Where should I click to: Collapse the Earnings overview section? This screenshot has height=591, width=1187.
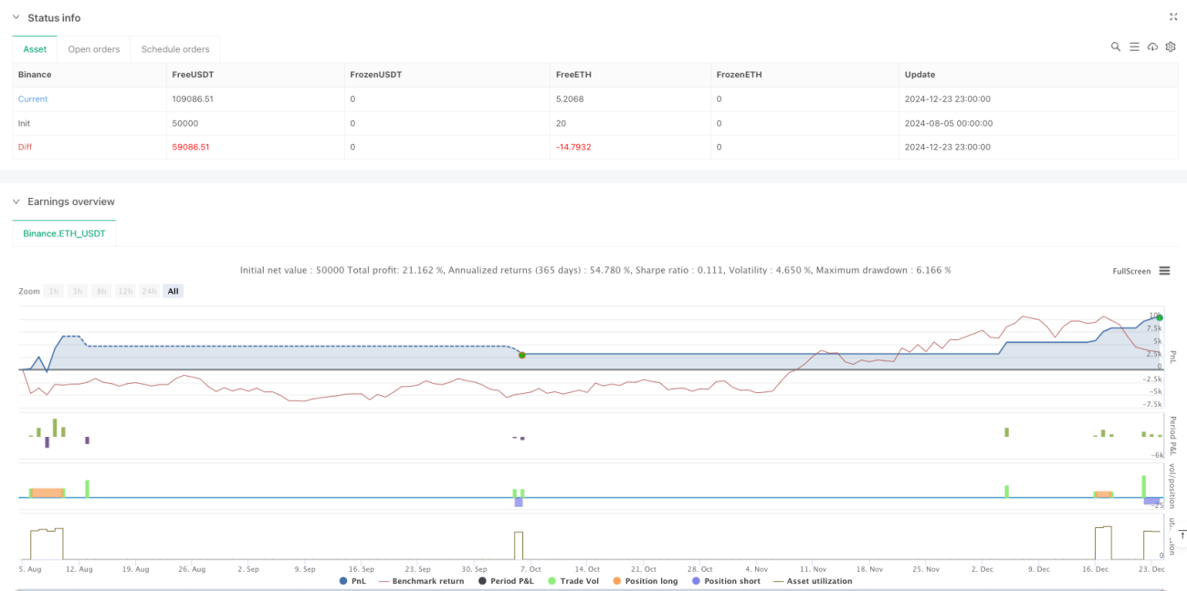point(16,202)
